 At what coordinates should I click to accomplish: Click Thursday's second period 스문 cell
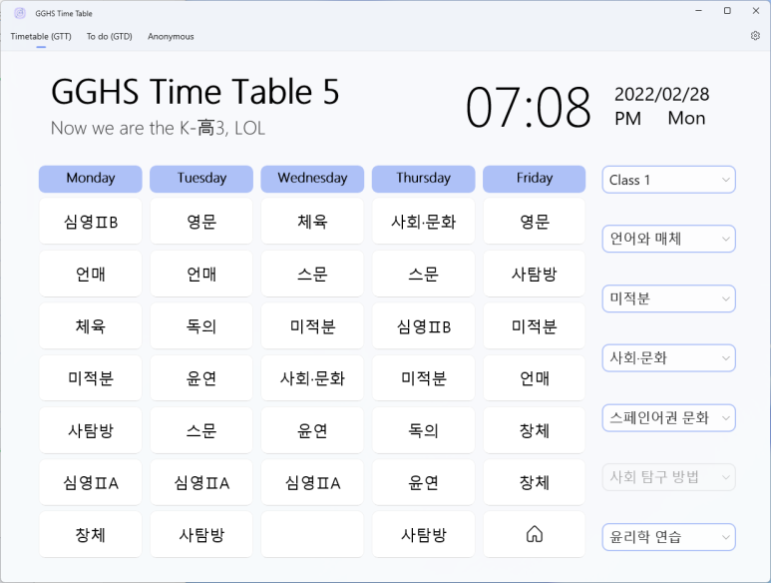click(x=423, y=274)
